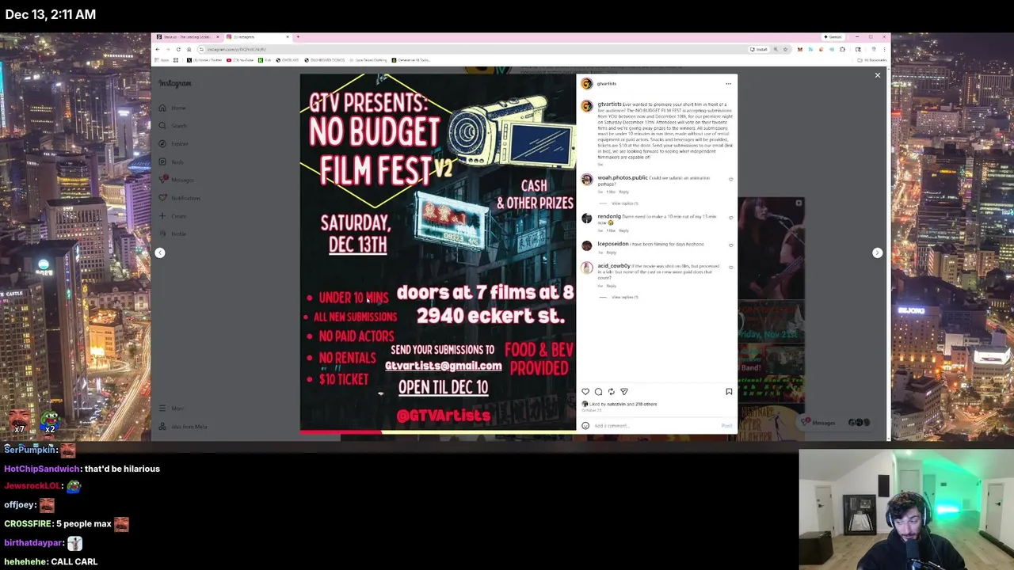The height and width of the screenshot is (570, 1014).
Task: Click browser back arrow
Action: (x=157, y=49)
